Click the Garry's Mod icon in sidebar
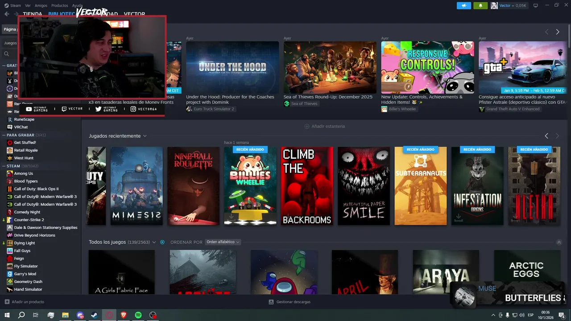Image resolution: width=571 pixels, height=321 pixels. [10, 274]
